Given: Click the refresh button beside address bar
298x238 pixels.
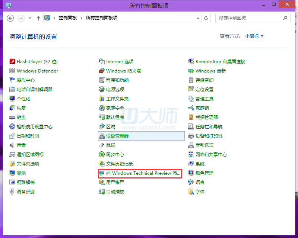Looking at the screenshot, I should coord(206,18).
